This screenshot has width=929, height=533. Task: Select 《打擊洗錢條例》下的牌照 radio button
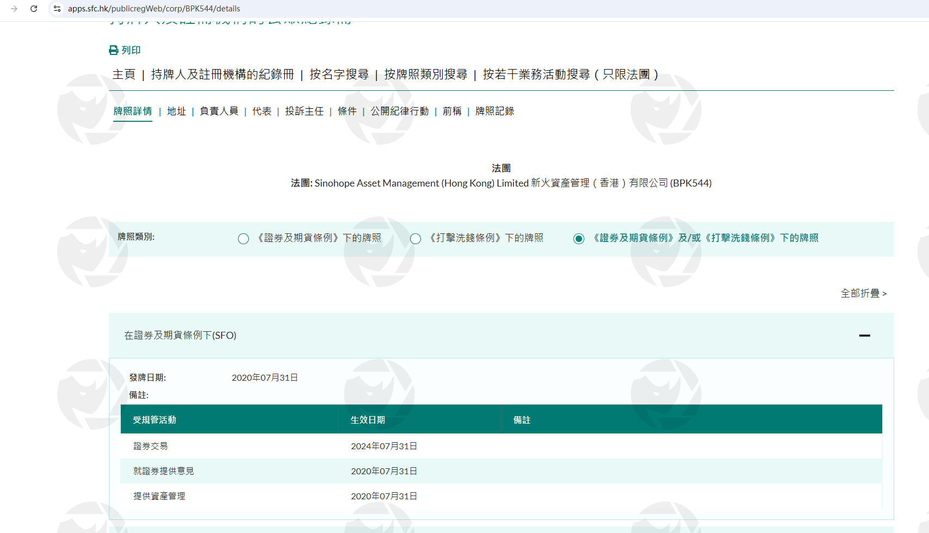[415, 239]
